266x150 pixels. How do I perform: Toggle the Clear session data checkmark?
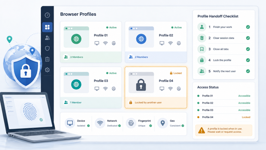tap(248, 38)
